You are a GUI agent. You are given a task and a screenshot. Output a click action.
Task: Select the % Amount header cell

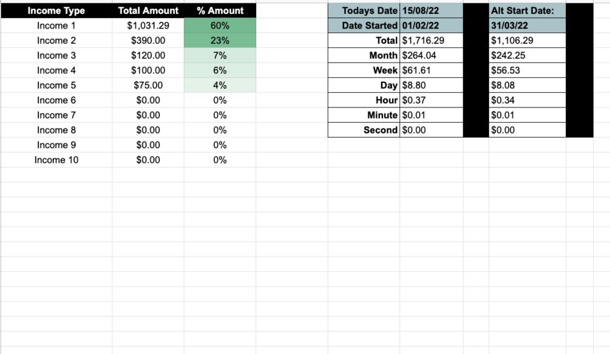[x=220, y=11]
